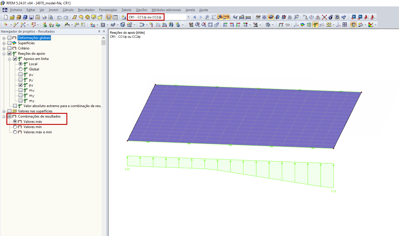
Task: Click the New model file icon
Action: click(x=6, y=17)
